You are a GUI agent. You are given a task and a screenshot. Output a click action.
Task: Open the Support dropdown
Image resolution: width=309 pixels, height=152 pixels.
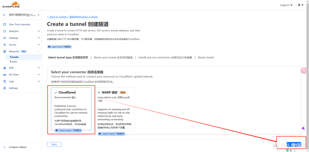pyautogui.click(x=286, y=5)
